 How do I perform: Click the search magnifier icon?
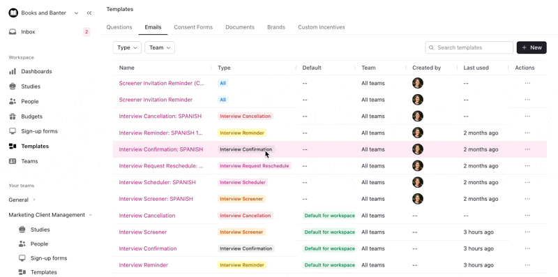(431, 47)
